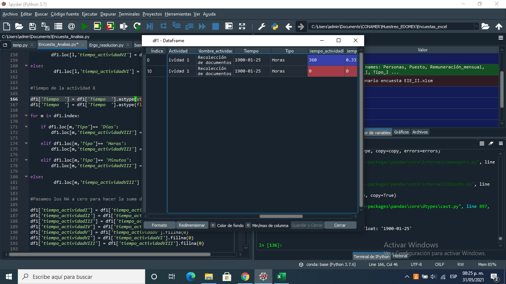
Task: Click the Redimensionar button
Action: 192,225
